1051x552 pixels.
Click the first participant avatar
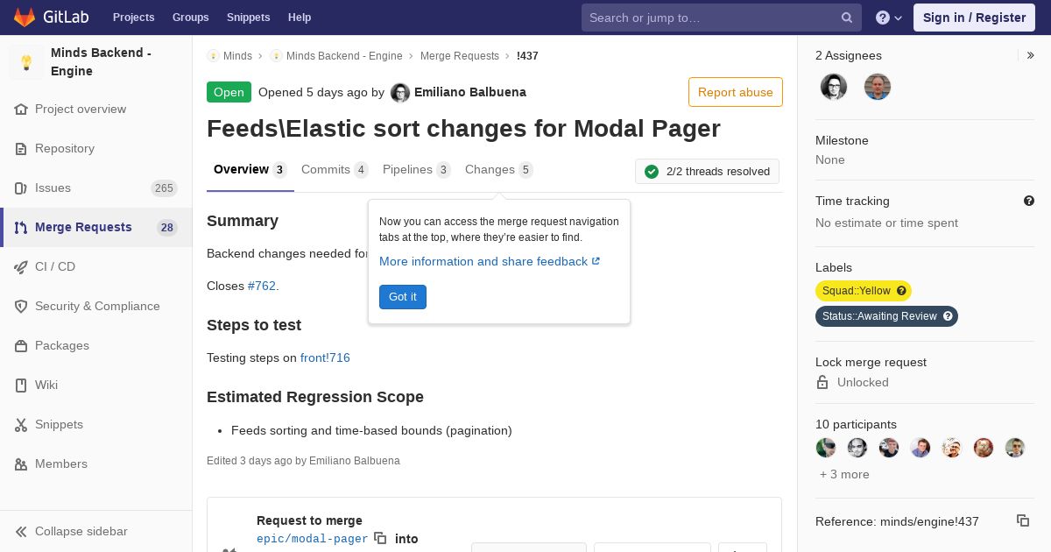(826, 448)
